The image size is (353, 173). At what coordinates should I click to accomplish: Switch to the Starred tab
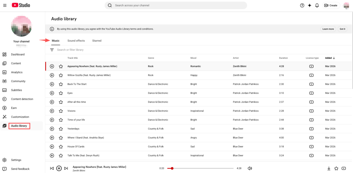pyautogui.click(x=97, y=41)
